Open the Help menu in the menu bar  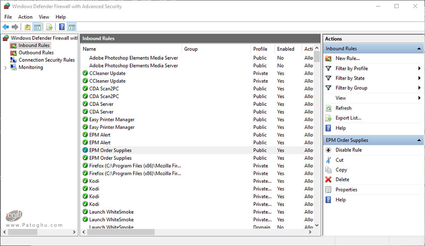tap(60, 17)
